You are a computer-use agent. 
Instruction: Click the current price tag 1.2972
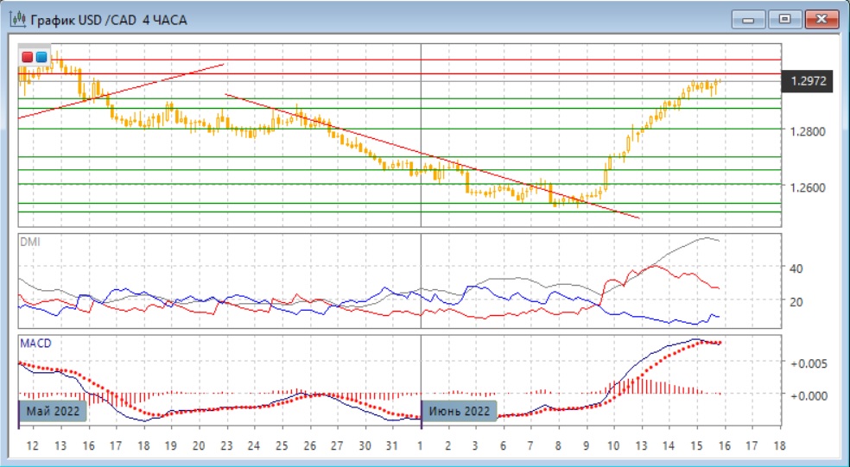(x=807, y=82)
